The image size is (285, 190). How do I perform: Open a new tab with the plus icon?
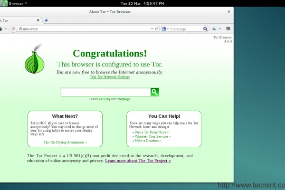[x=46, y=20]
